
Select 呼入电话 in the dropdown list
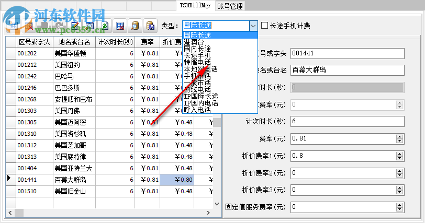(220, 110)
